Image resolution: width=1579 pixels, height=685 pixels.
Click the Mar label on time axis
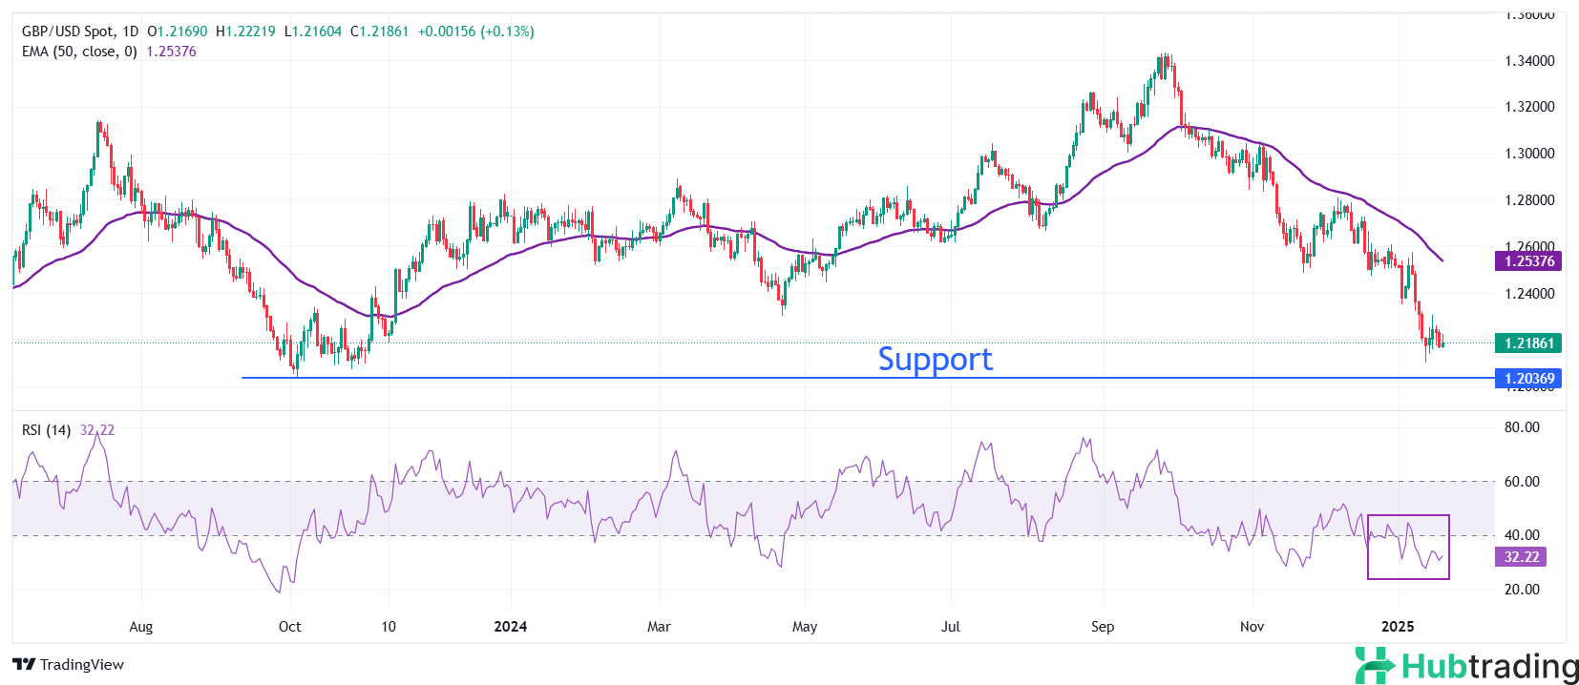(659, 627)
